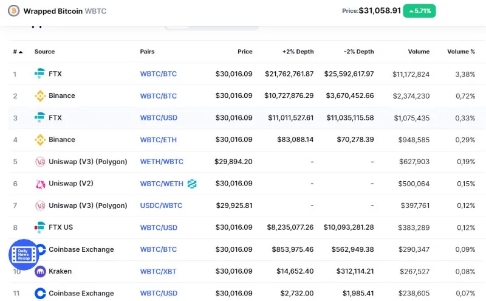The width and height of the screenshot is (486, 301).
Task: Click the $238,605 volume cell
Action: (x=414, y=293)
